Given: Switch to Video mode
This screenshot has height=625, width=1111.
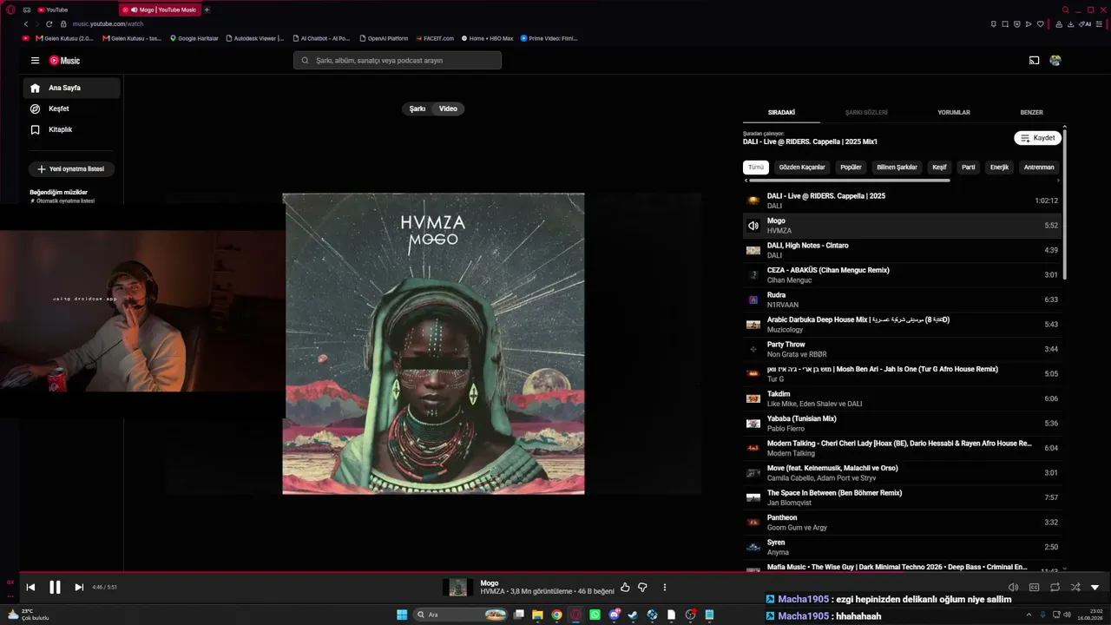Looking at the screenshot, I should tap(448, 109).
